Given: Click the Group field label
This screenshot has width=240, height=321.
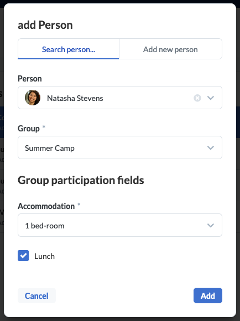Looking at the screenshot, I should [29, 129].
